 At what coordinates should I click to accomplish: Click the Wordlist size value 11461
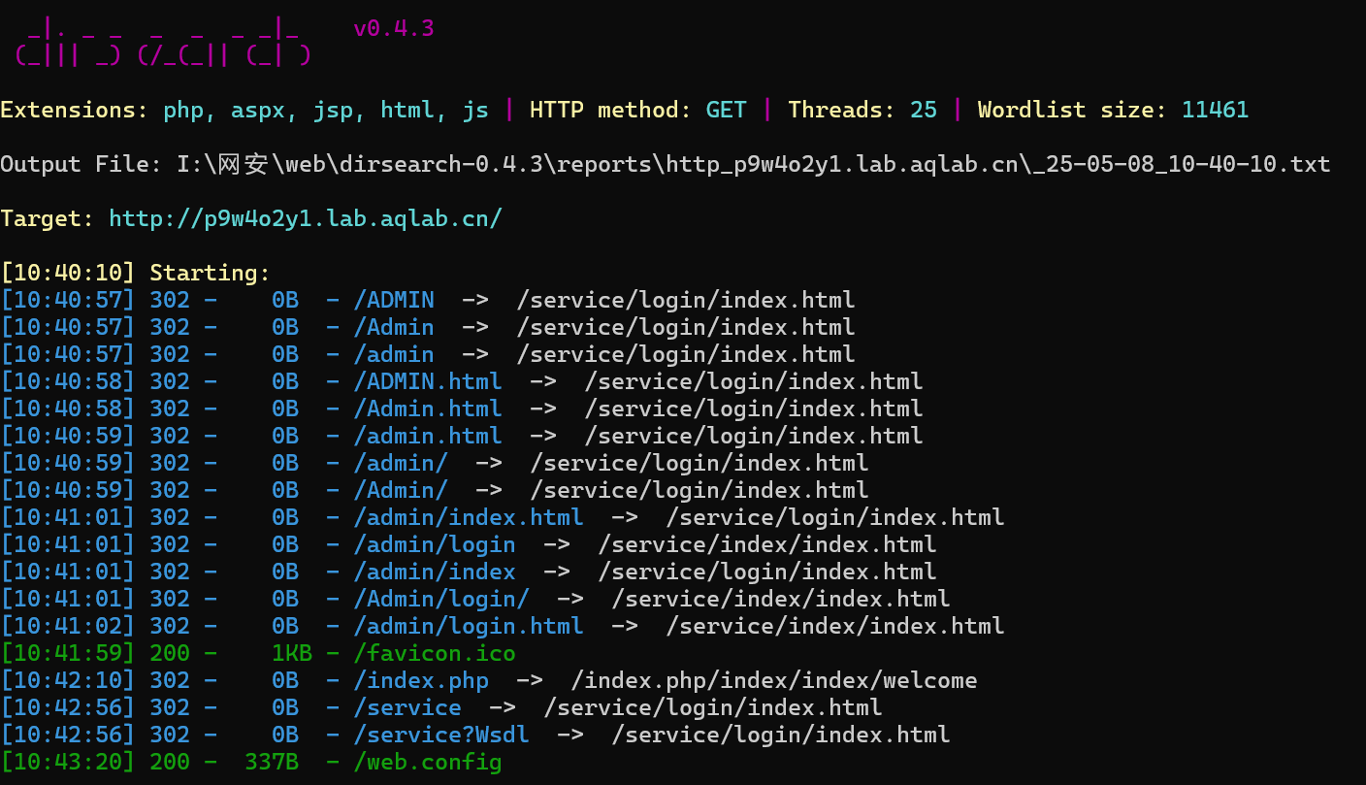pyautogui.click(x=1215, y=110)
